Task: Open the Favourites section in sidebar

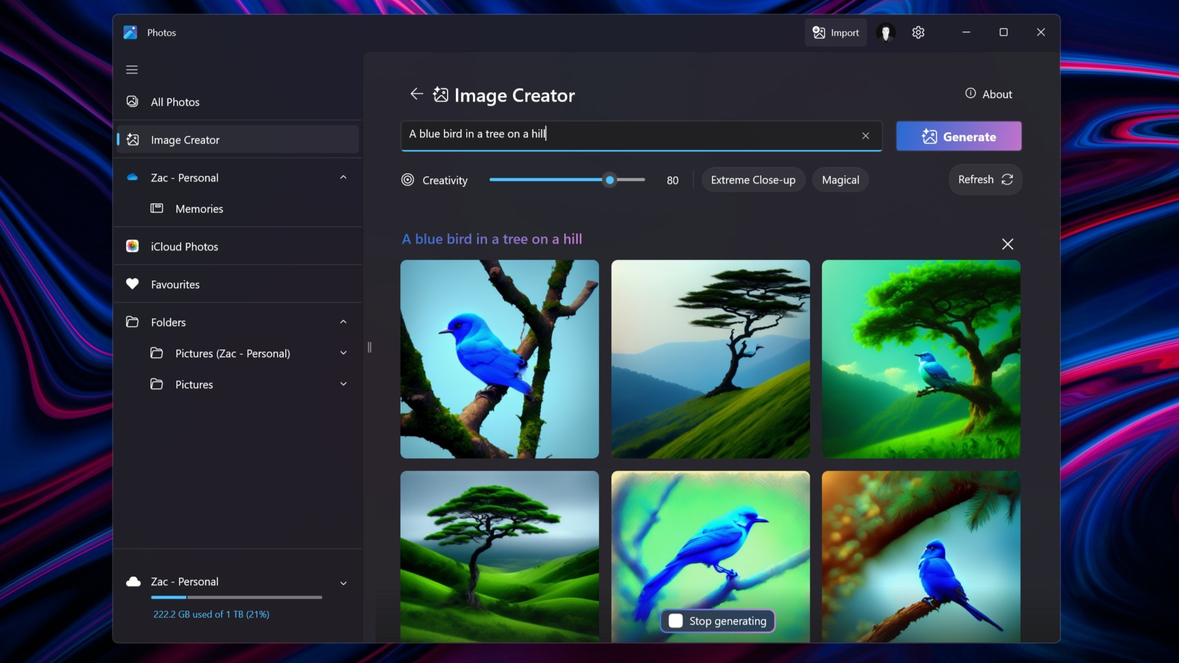Action: (x=175, y=284)
